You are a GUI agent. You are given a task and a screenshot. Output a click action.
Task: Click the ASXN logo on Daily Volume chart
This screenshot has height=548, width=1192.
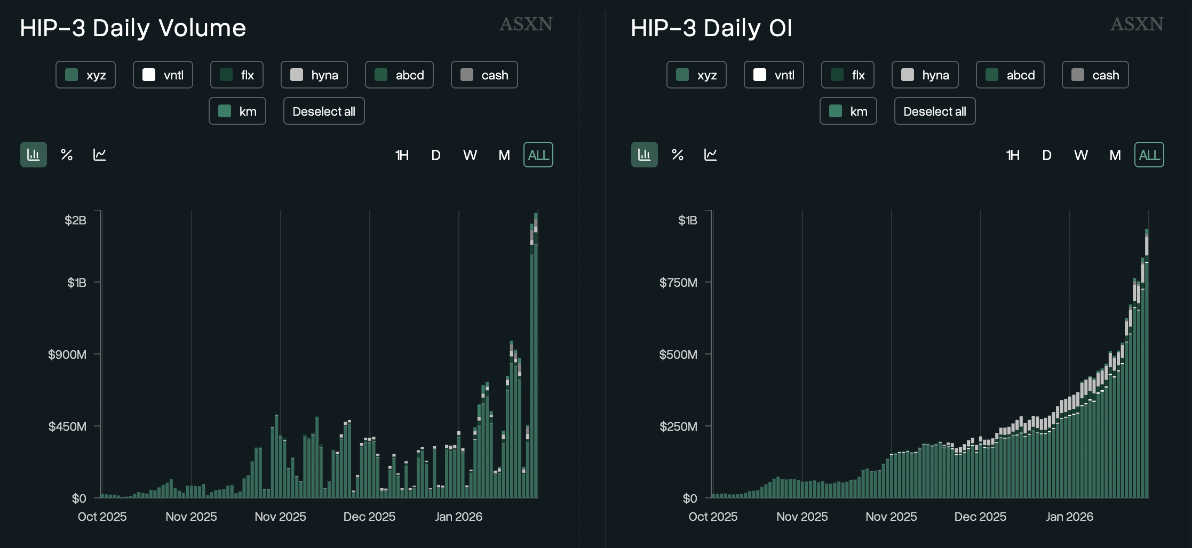pyautogui.click(x=526, y=25)
